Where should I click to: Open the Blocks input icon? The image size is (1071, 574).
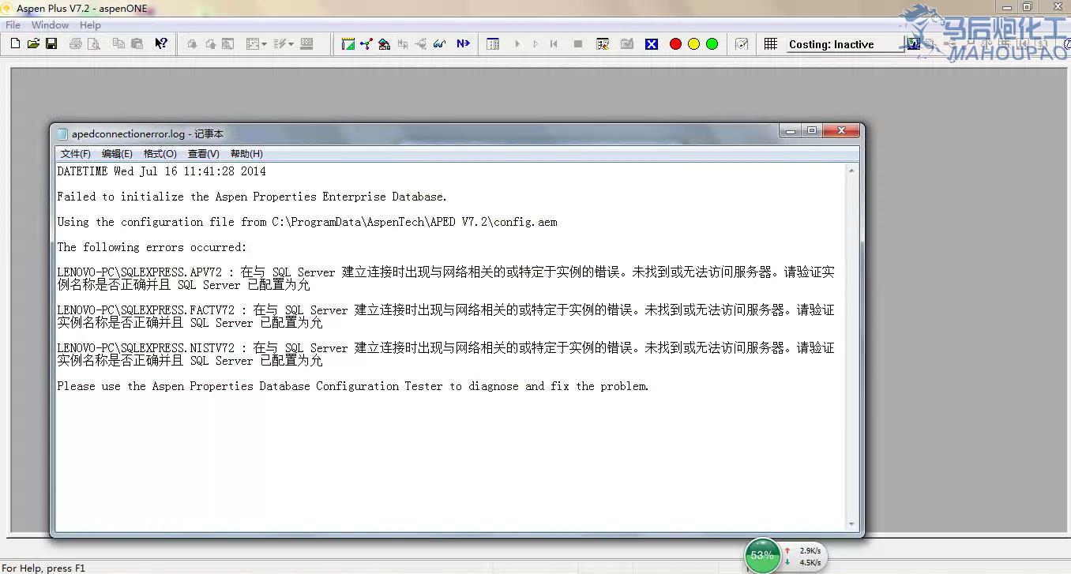tap(421, 44)
